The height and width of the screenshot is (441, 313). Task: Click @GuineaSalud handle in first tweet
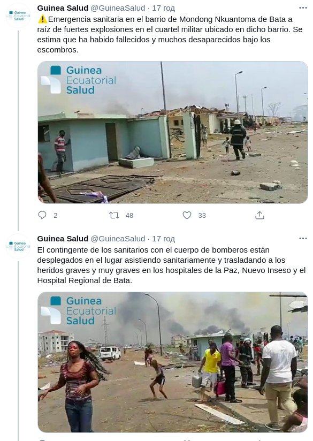pyautogui.click(x=118, y=8)
